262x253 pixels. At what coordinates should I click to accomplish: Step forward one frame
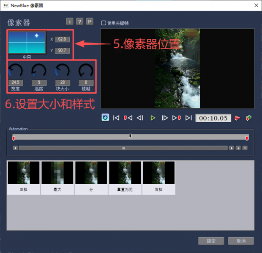[165, 118]
